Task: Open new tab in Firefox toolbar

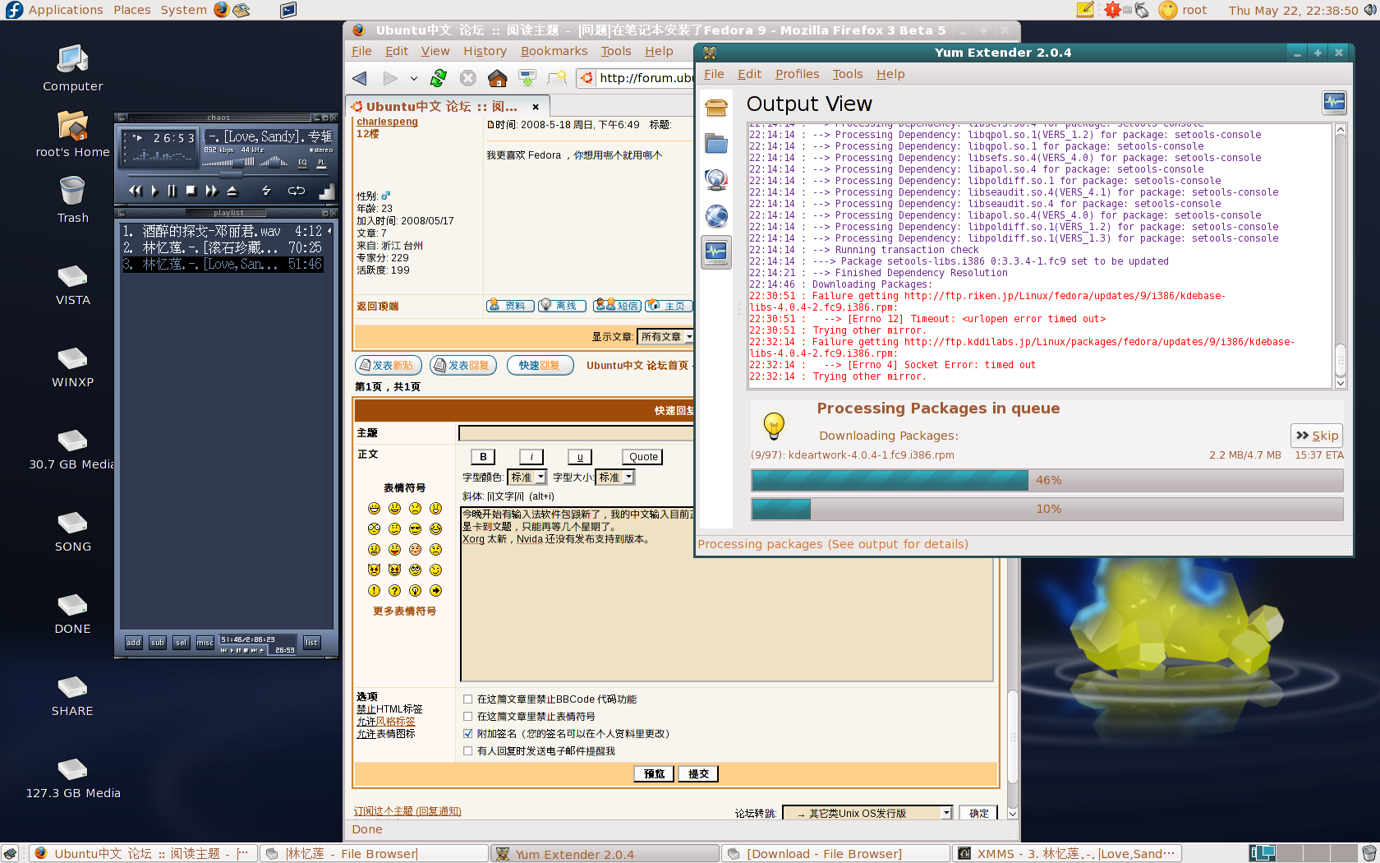Action: point(558,78)
